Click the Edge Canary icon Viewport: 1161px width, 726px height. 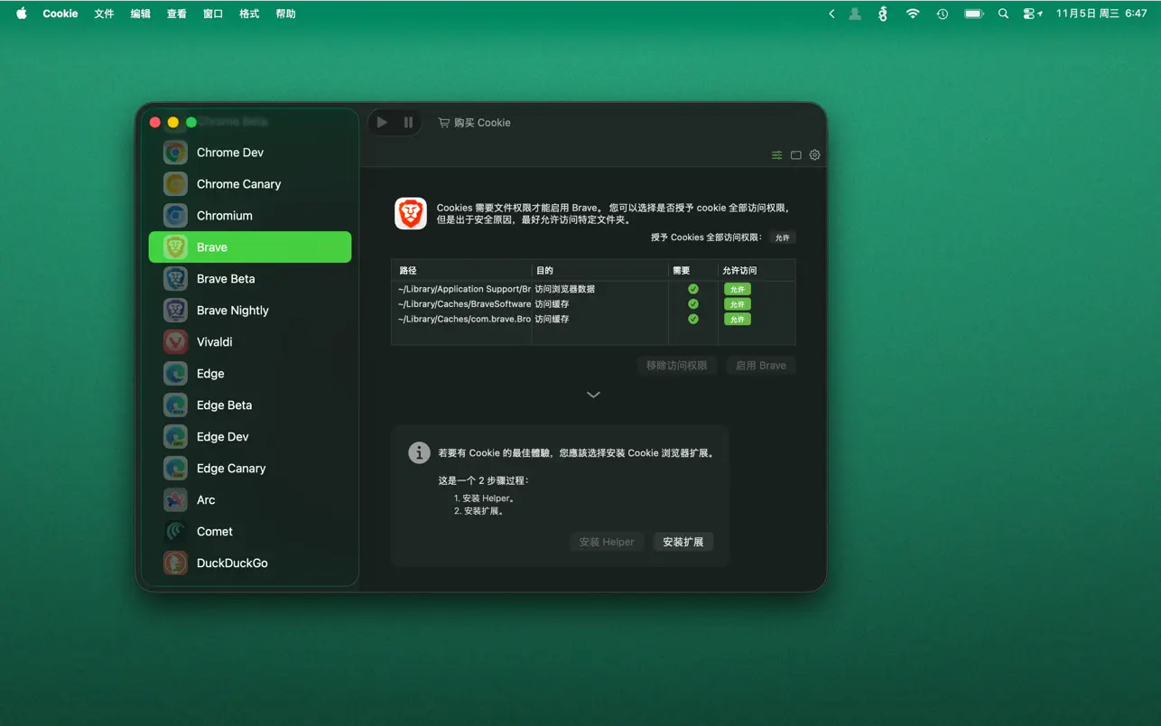pyautogui.click(x=174, y=468)
